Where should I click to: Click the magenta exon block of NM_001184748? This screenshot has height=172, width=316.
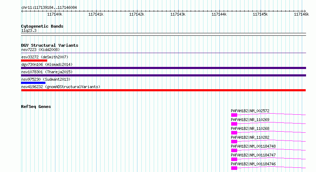(x=234, y=150)
